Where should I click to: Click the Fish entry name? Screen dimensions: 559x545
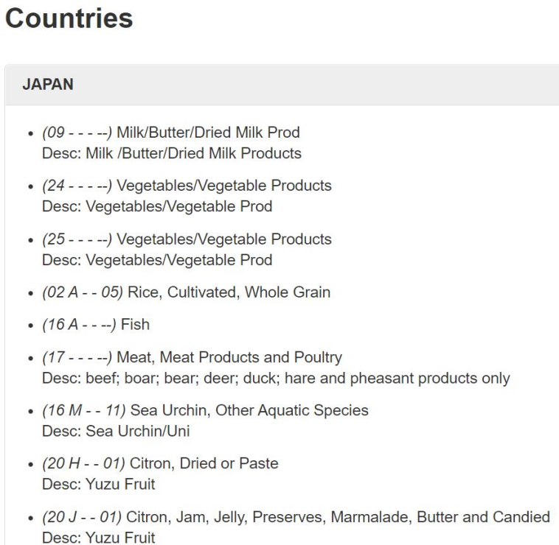(139, 326)
